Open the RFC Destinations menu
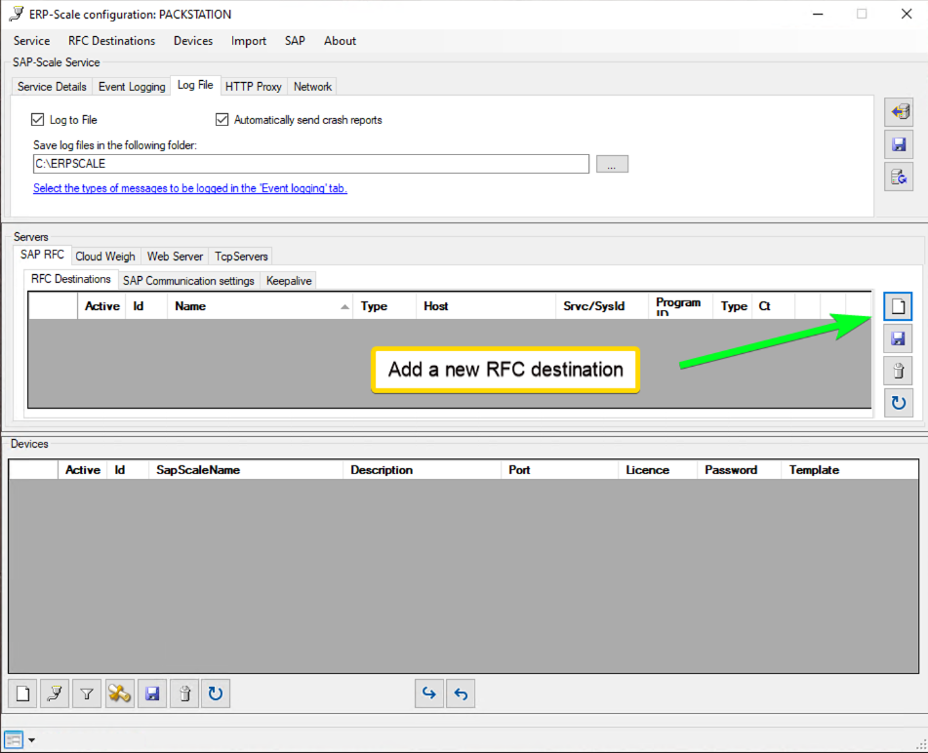Image resolution: width=928 pixels, height=753 pixels. click(111, 41)
